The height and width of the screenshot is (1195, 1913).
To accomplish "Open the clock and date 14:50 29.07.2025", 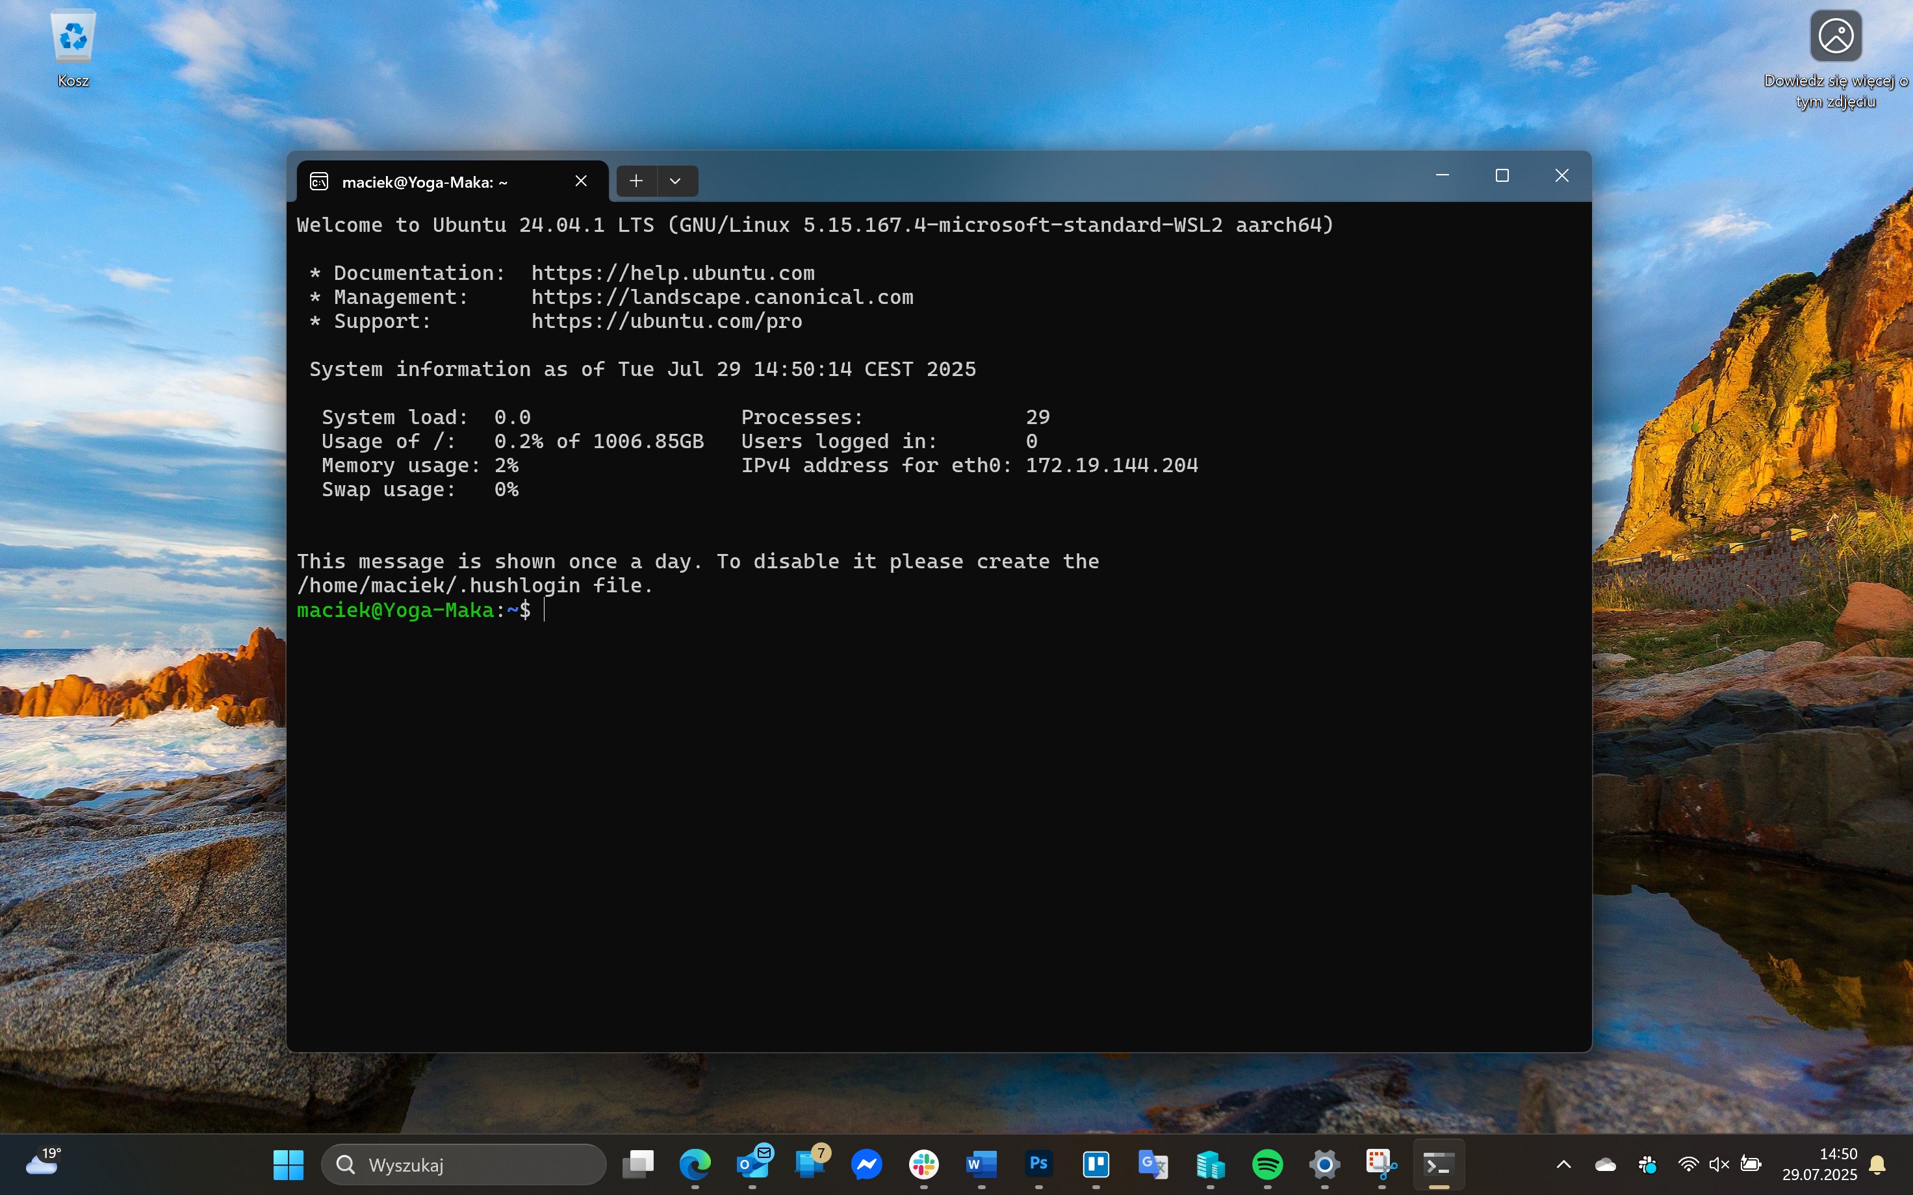I will [x=1819, y=1164].
